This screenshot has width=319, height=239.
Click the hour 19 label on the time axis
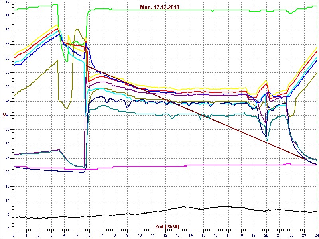(254, 235)
